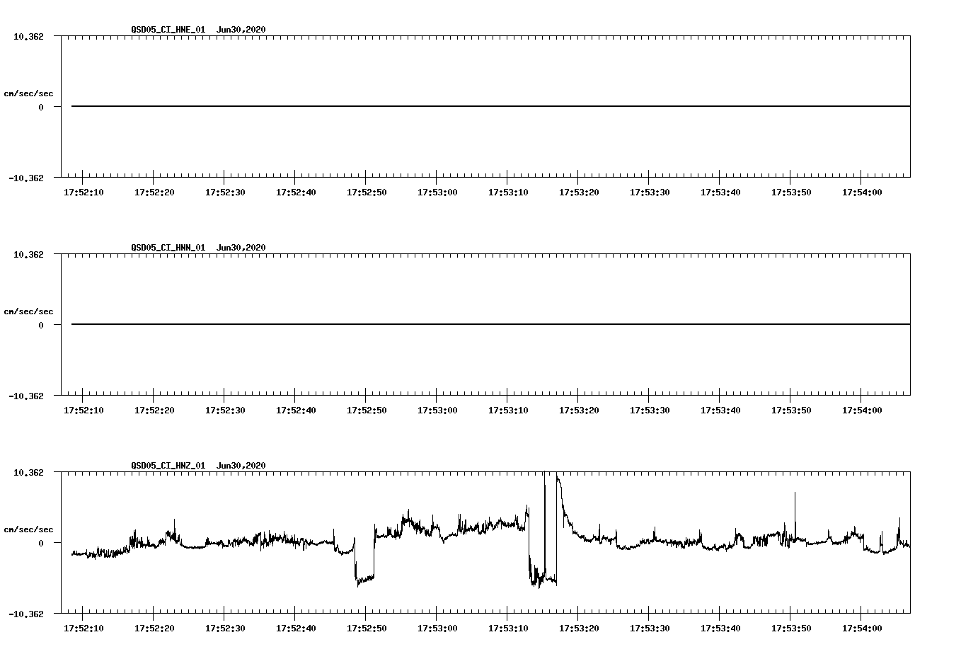Image resolution: width=961 pixels, height=654 pixels.
Task: Select the 10.362 upper limit on HNZ axis
Action: 28,472
